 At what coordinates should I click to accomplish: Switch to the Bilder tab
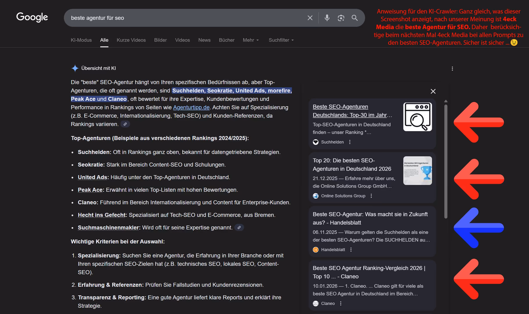point(160,40)
